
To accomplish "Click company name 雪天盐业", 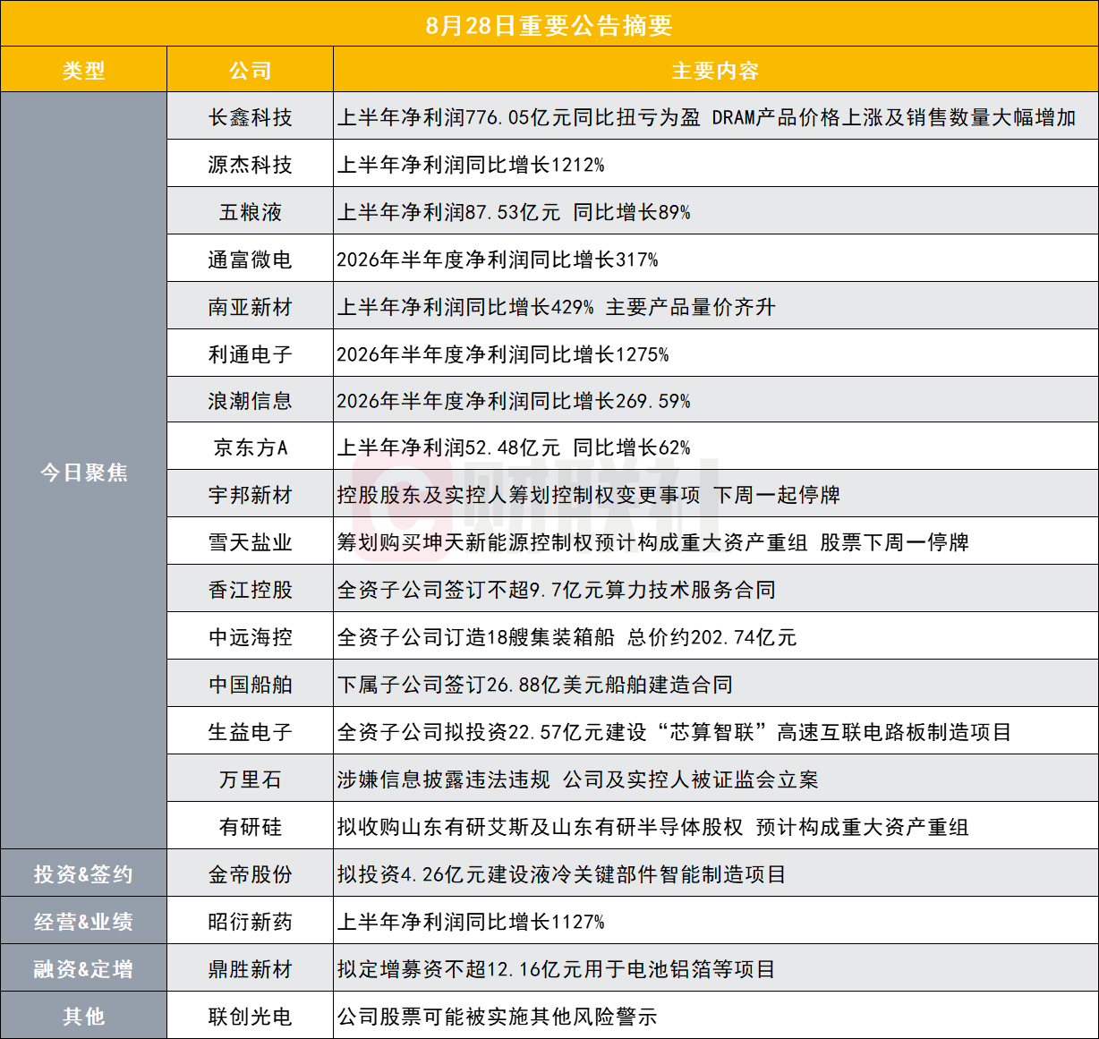I will (x=251, y=542).
